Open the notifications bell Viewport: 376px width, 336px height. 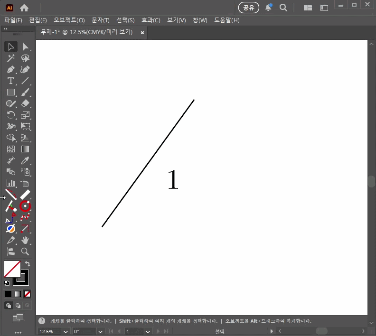coord(268,8)
